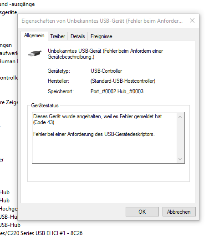Image resolution: width=224 pixels, height=236 pixels.
Task: Click the dialog title bar text
Action: [x=102, y=21]
